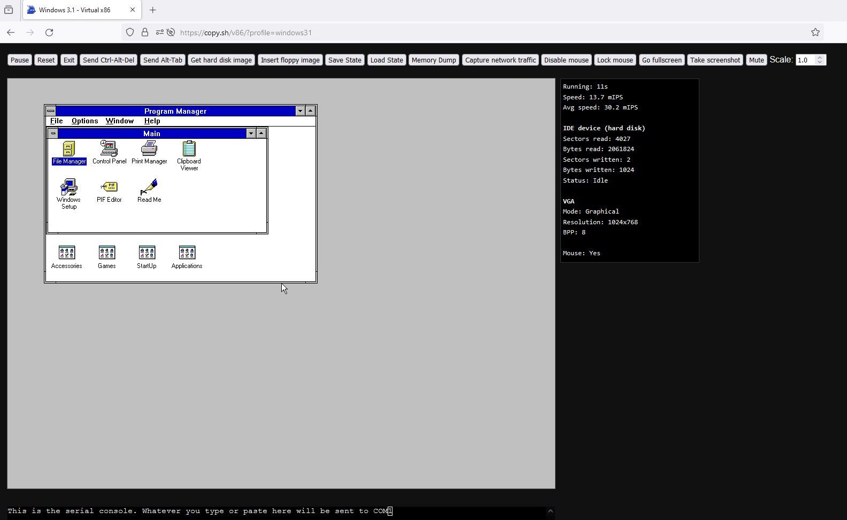
Task: Click the shield tracking protection icon
Action: pyautogui.click(x=130, y=33)
